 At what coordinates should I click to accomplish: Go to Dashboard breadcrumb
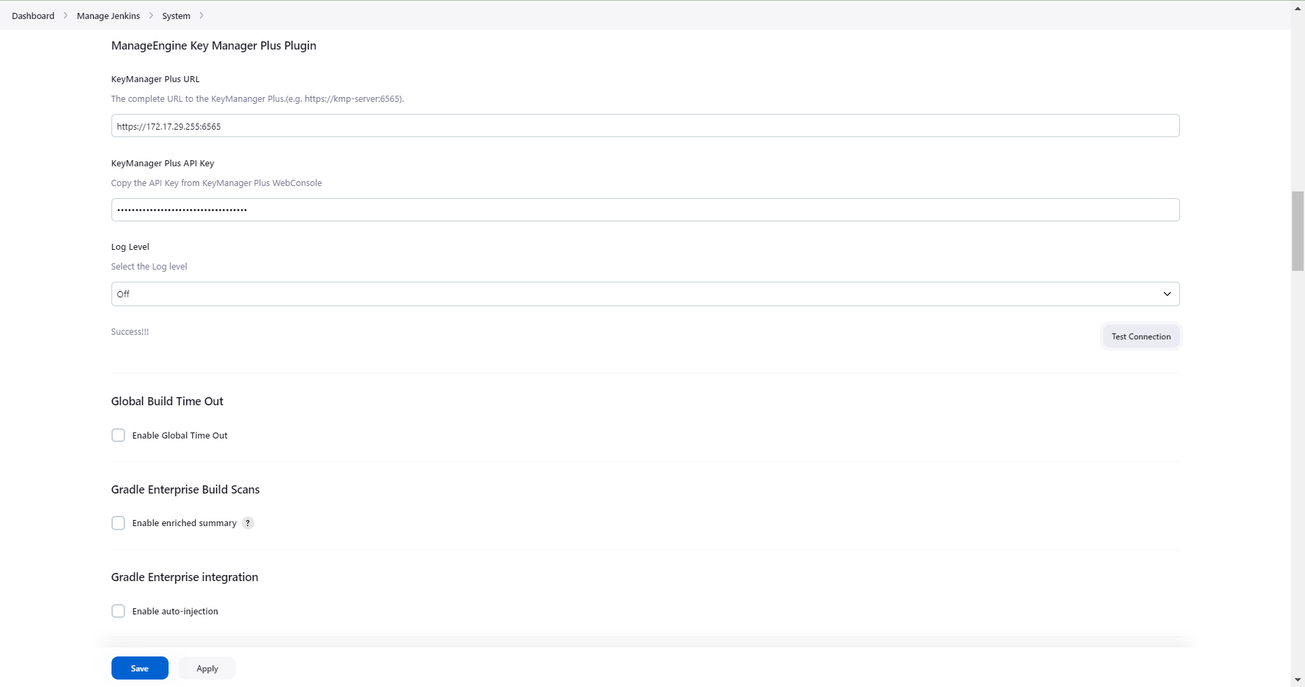pos(33,16)
